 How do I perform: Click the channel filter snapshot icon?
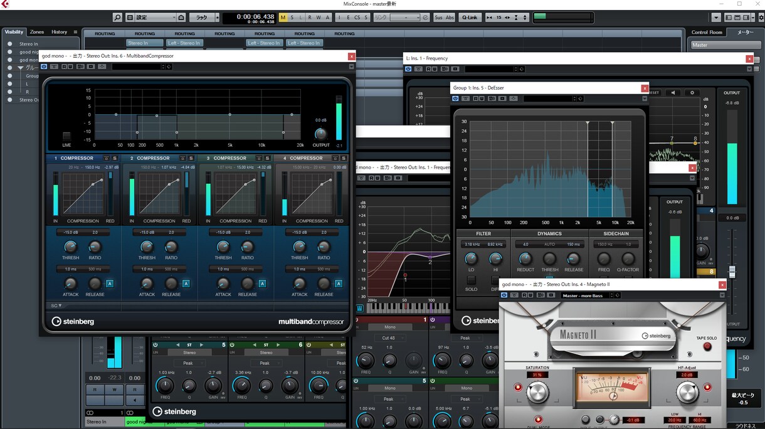[181, 18]
